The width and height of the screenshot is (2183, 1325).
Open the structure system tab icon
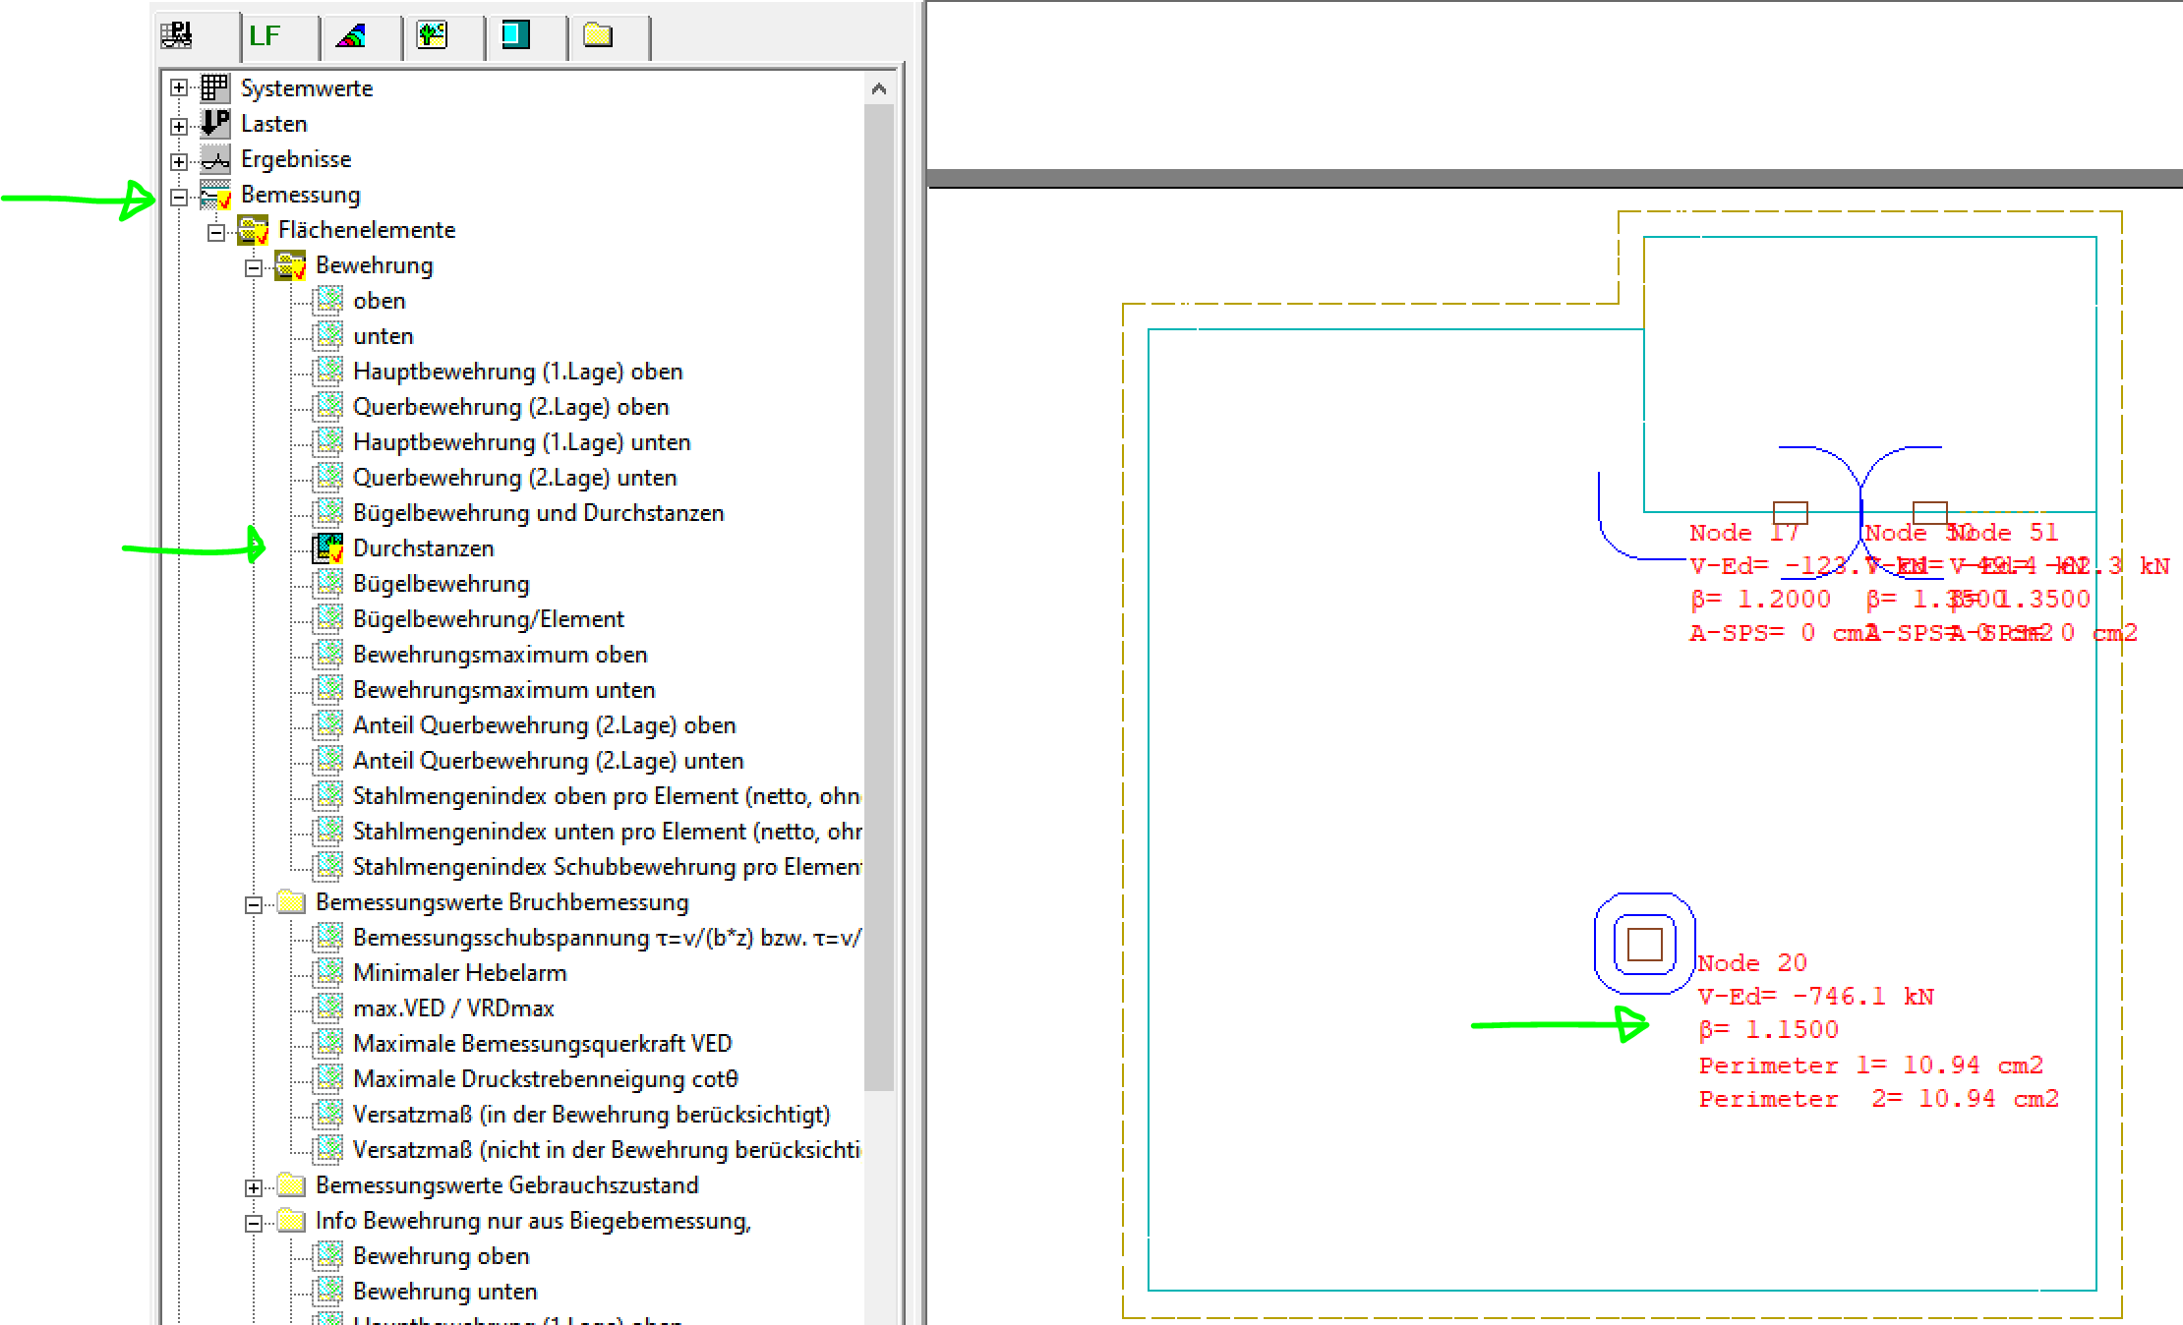point(177,35)
